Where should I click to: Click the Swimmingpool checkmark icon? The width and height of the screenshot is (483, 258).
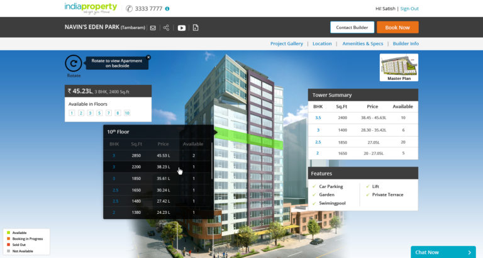click(x=314, y=203)
